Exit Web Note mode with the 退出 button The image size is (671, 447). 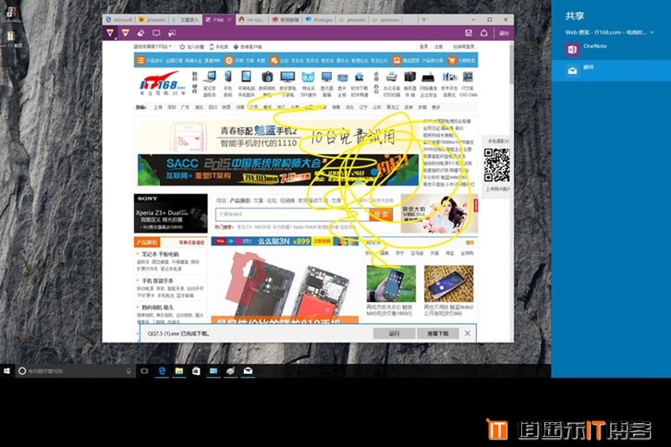coord(504,33)
